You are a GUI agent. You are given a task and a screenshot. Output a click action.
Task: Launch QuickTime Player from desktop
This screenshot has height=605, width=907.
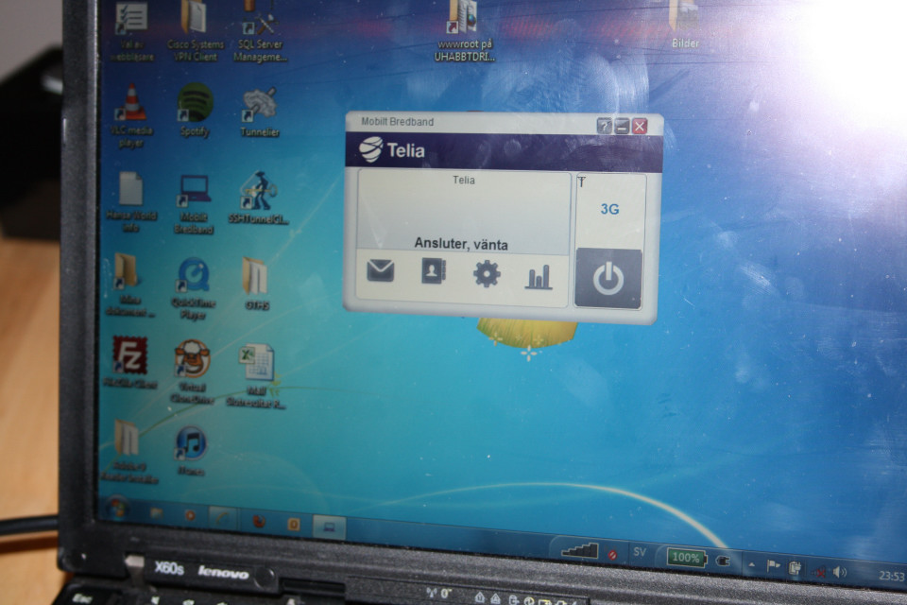(194, 276)
